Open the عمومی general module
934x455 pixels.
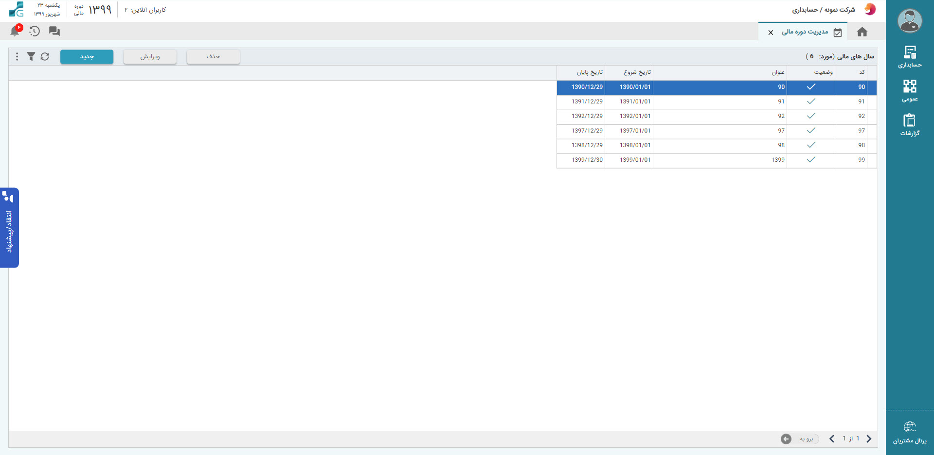point(910,91)
